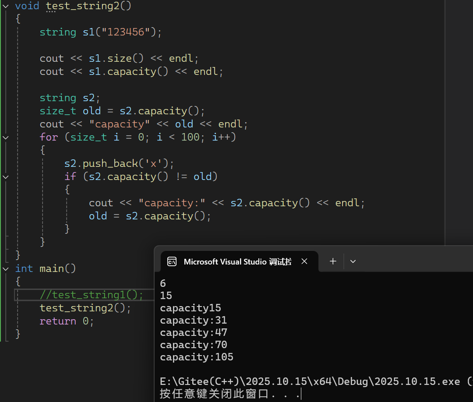Click the return 0; statement
Image resolution: width=473 pixels, height=402 pixels.
tap(67, 321)
